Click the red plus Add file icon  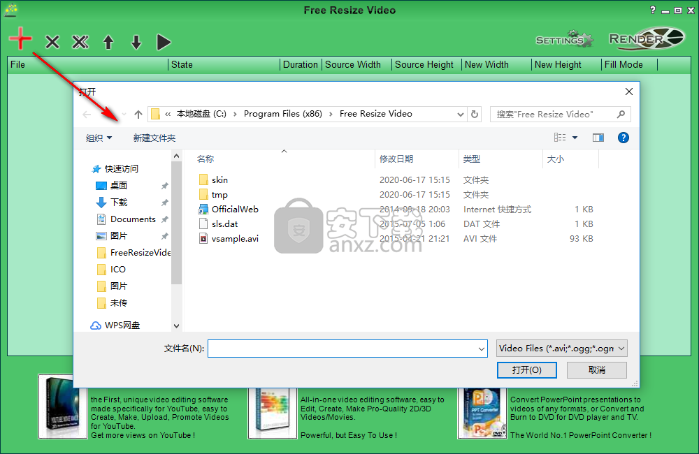(20, 38)
